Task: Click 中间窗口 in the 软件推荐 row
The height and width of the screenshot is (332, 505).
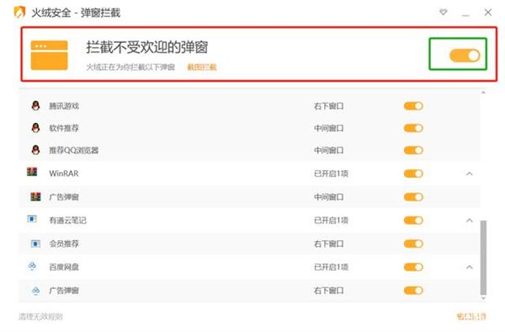Action: pos(329,128)
